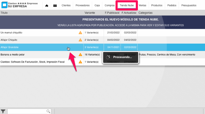Select Banana a medio pelar row
Screen dimensions: 205x114
point(103,55)
